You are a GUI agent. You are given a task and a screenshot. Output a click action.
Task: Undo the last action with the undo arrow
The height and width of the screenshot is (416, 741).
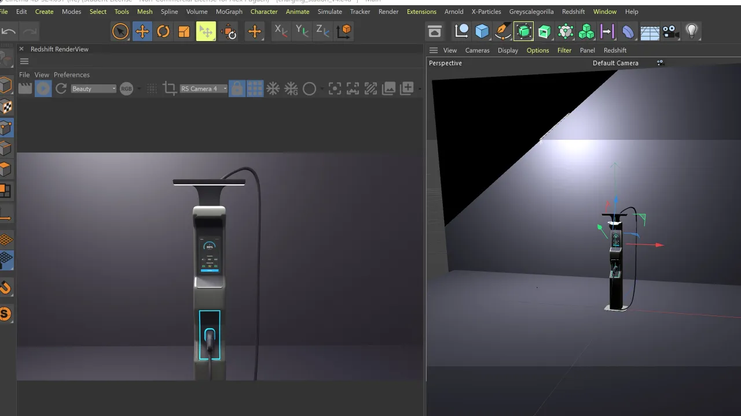pos(9,31)
